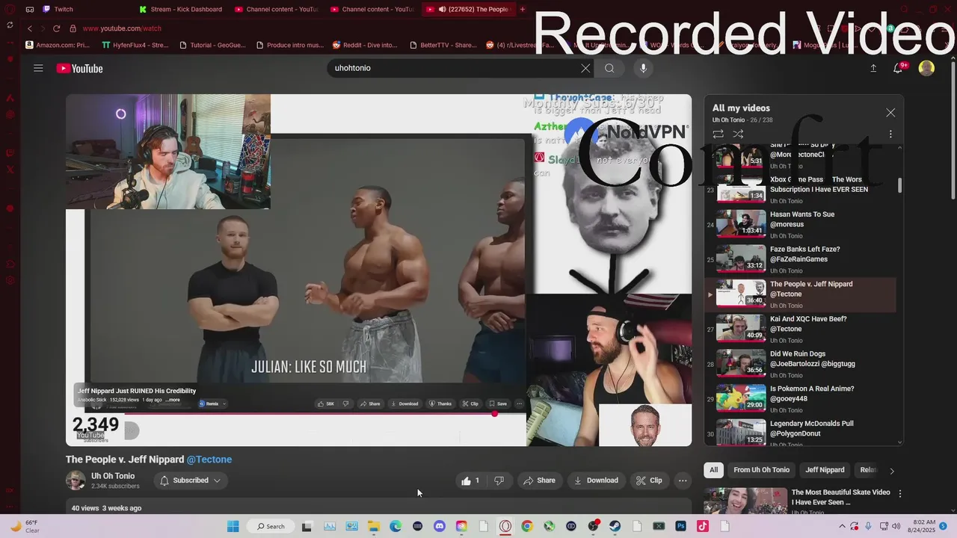The height and width of the screenshot is (538, 957).
Task: Open Reddit - Dive into bookmark
Action: click(366, 45)
